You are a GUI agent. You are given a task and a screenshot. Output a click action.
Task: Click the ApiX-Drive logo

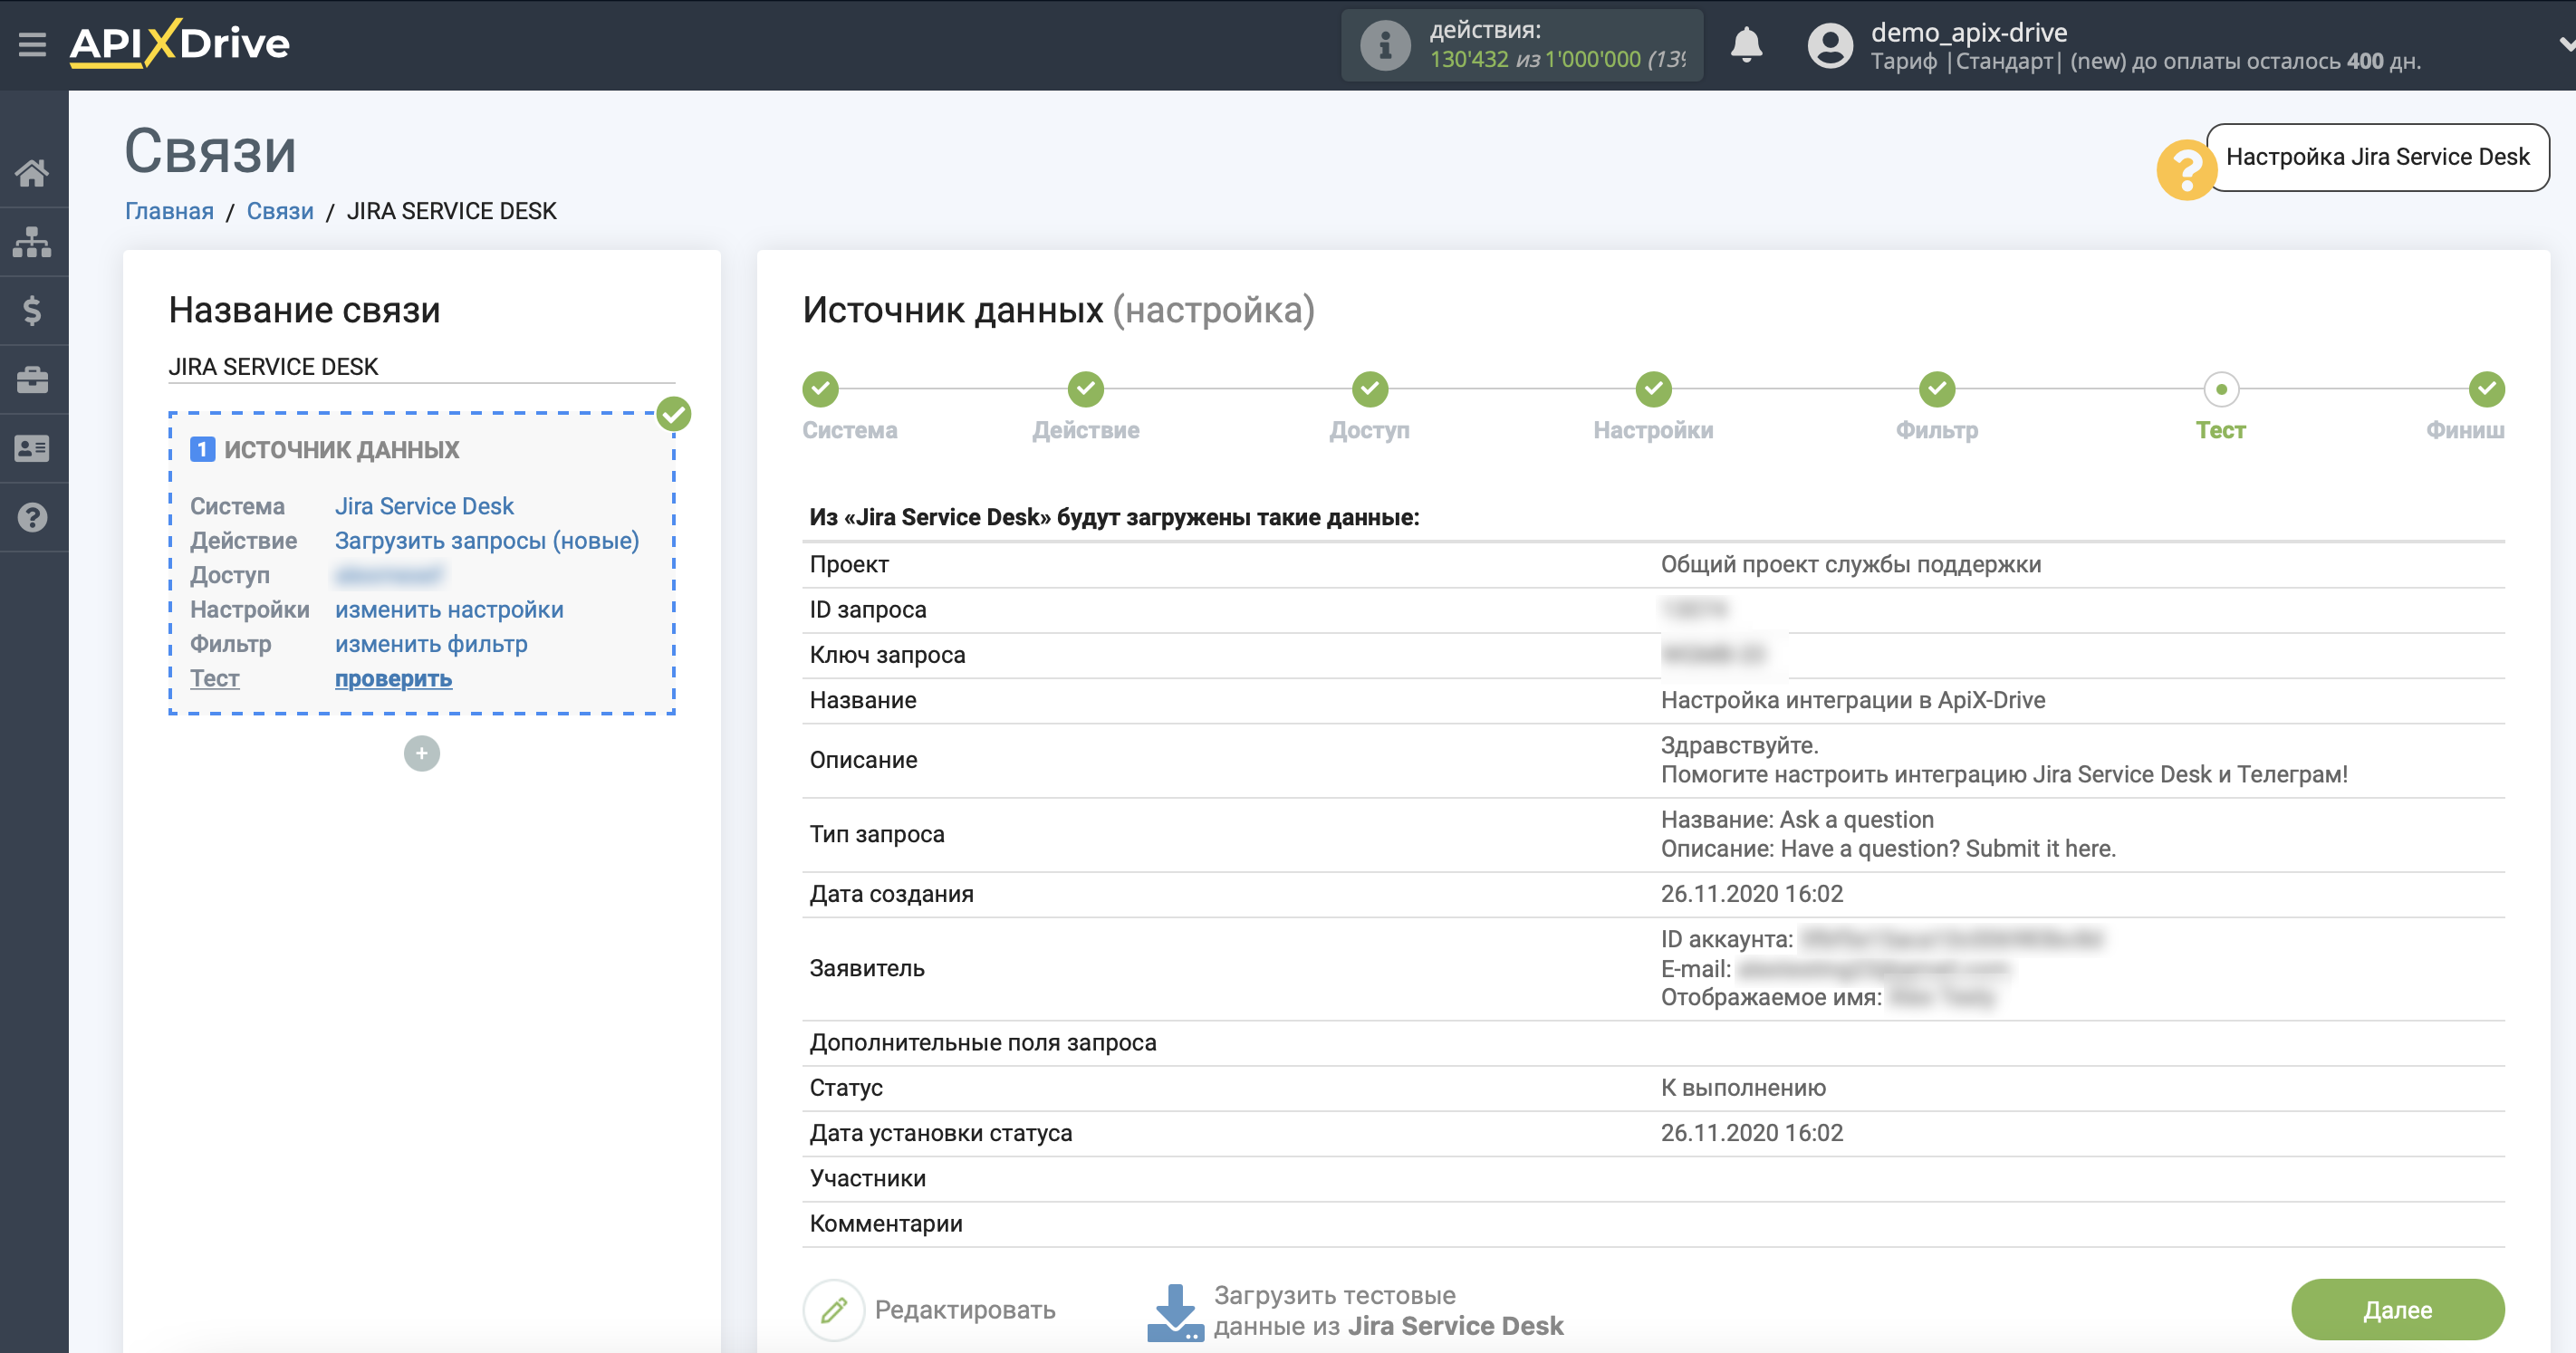[x=180, y=43]
